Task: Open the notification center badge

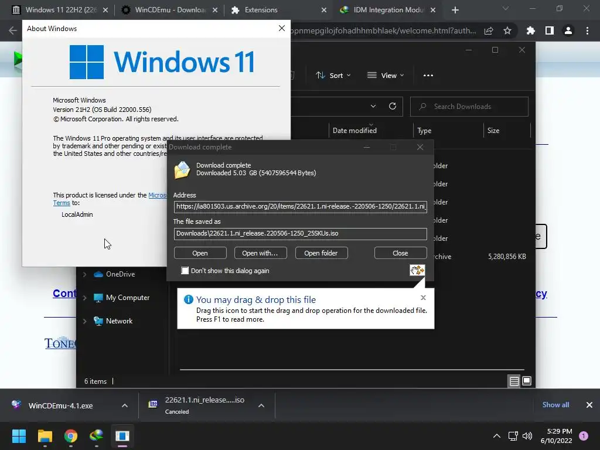Action: [x=584, y=436]
